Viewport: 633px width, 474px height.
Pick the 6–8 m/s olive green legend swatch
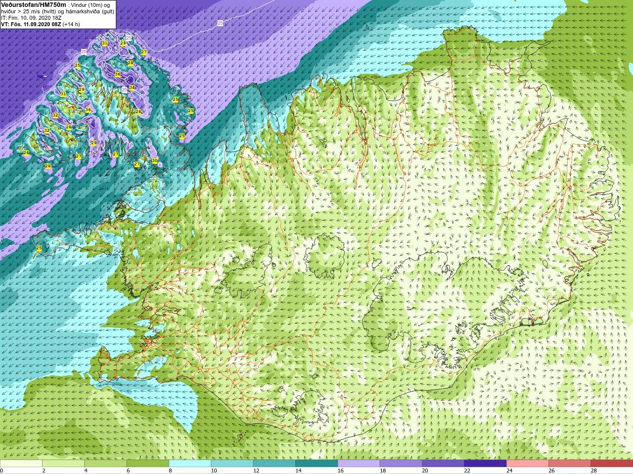(x=147, y=464)
